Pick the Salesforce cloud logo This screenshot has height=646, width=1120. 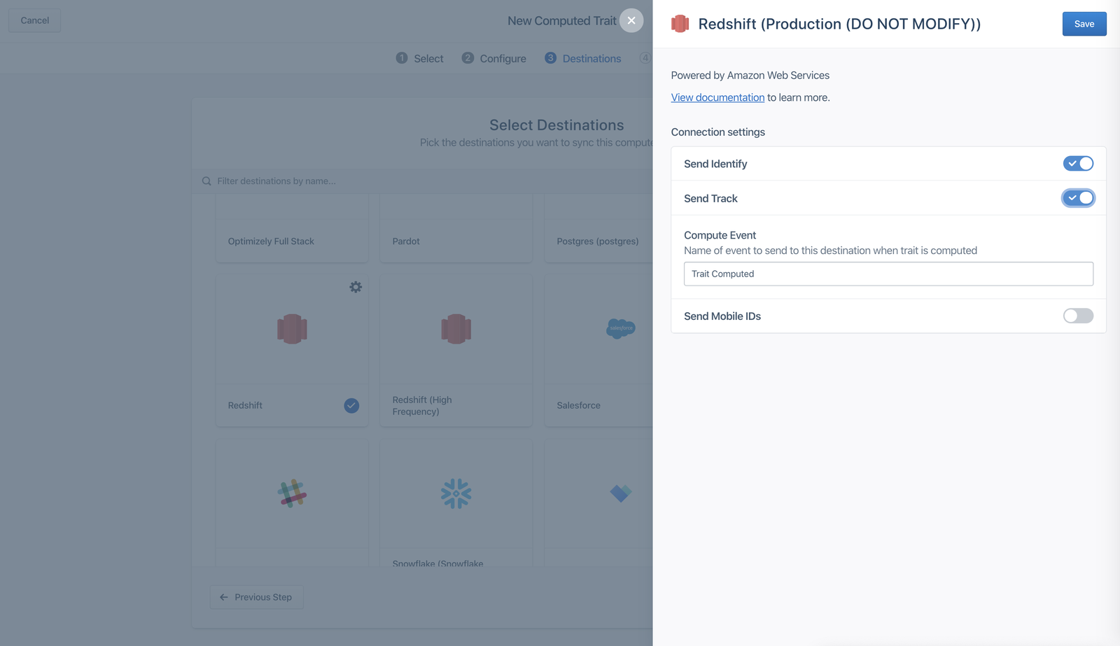(620, 328)
